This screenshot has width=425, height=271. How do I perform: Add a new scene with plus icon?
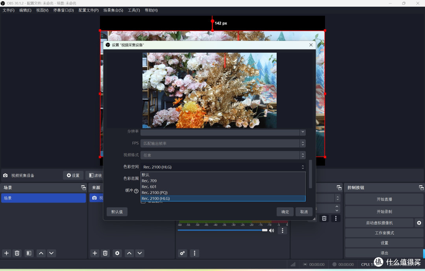pos(7,253)
